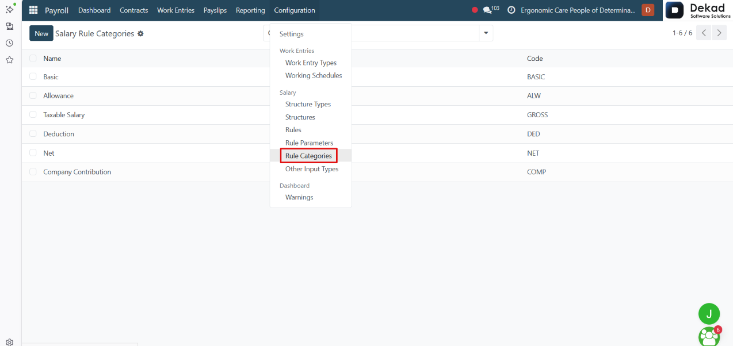Open the apps grid menu icon
Image resolution: width=733 pixels, height=346 pixels.
33,10
